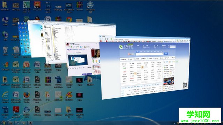Click the browser home button
Image resolution: width=223 pixels, height=125 pixels.
(107, 39)
